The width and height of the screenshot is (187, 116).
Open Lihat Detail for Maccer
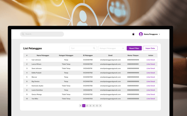point(151,77)
